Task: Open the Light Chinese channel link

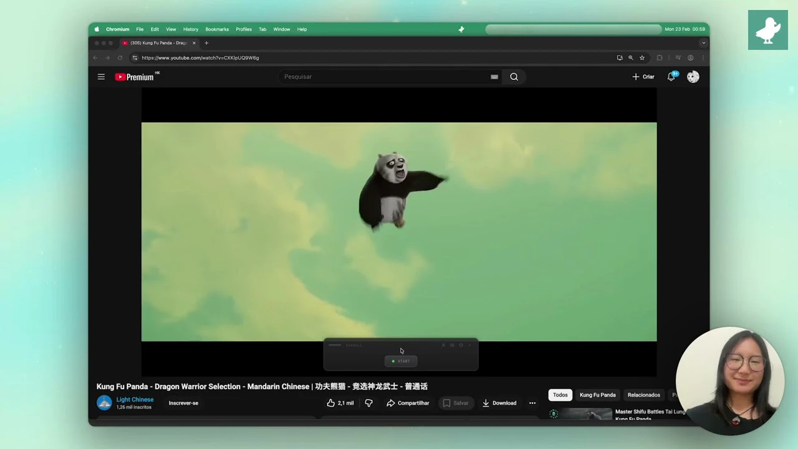Action: pos(135,399)
